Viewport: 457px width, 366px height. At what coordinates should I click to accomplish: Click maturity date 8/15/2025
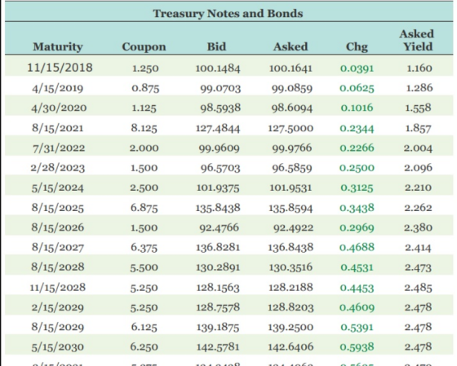click(x=58, y=208)
